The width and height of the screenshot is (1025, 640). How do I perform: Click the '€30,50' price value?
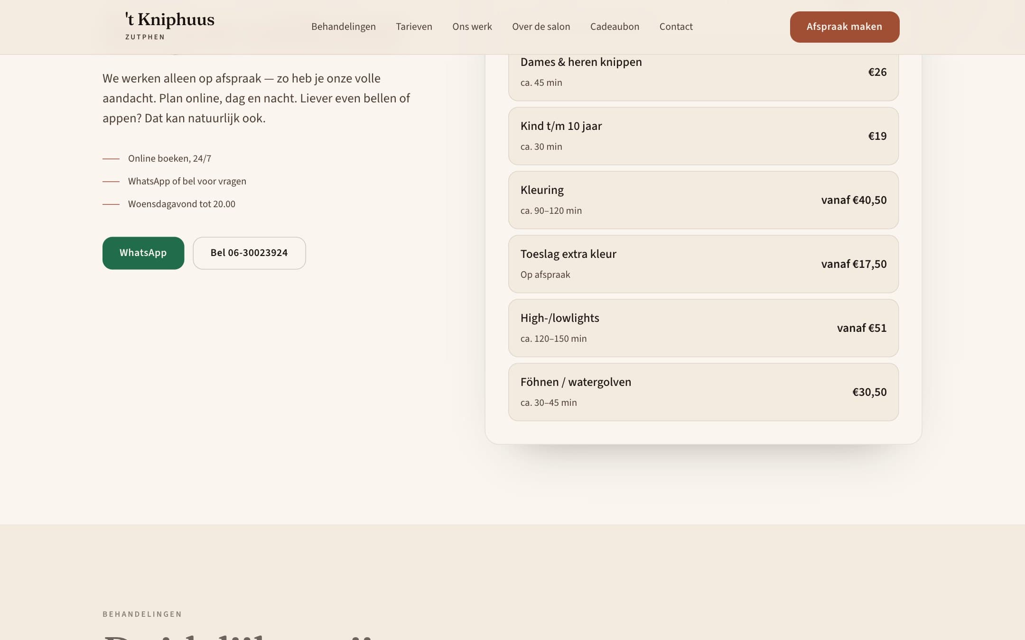point(869,392)
